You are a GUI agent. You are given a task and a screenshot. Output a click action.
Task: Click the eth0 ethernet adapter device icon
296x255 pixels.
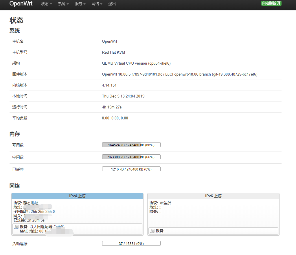click(x=16, y=227)
